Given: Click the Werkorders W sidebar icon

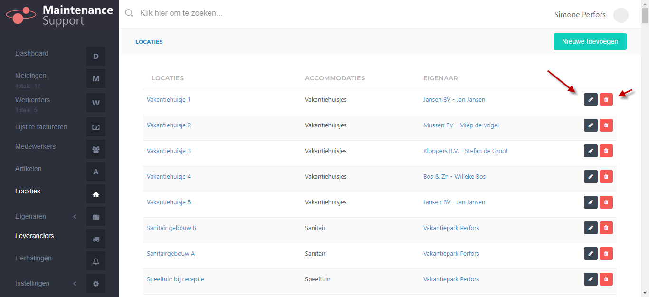Looking at the screenshot, I should (96, 103).
